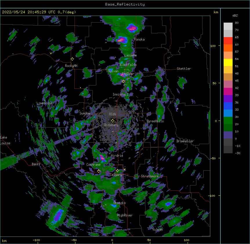Image resolution: width=250 pixels, height=244 pixels.
Task: Select the Olds town label
Action: (x=113, y=114)
